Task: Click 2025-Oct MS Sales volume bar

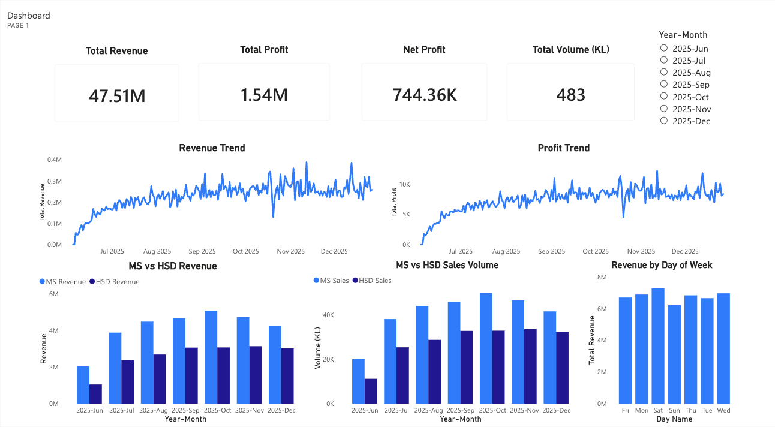Action: [486, 348]
